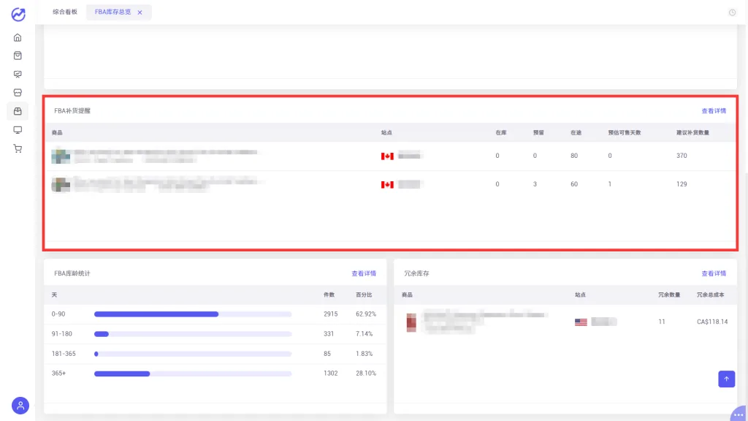The width and height of the screenshot is (748, 421).
Task: Open 查看详情 for FBA补货提醒
Action: click(x=714, y=111)
